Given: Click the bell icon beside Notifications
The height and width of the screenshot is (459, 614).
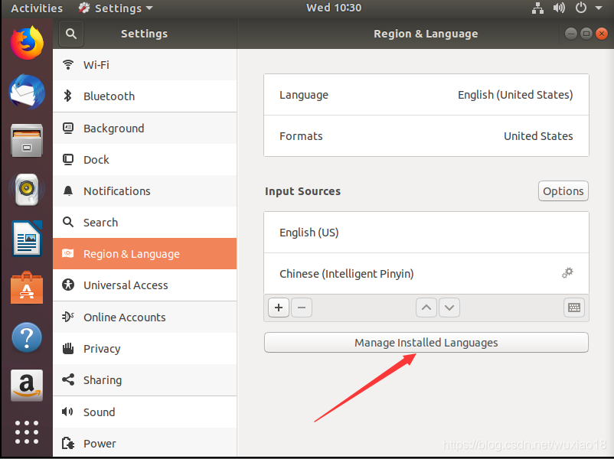Looking at the screenshot, I should tap(68, 190).
